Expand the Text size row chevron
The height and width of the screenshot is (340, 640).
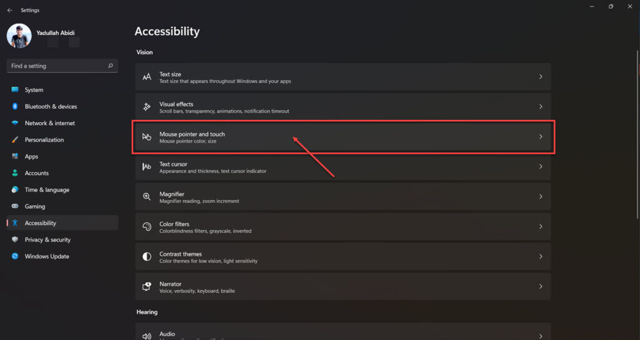[541, 77]
